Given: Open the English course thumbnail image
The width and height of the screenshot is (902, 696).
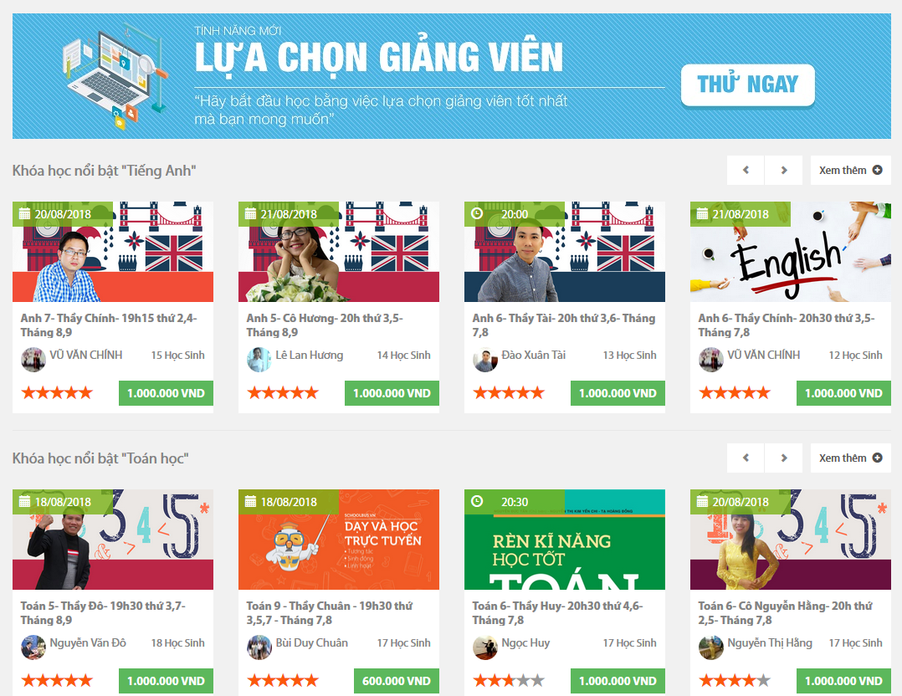Looking at the screenshot, I should click(x=791, y=251).
